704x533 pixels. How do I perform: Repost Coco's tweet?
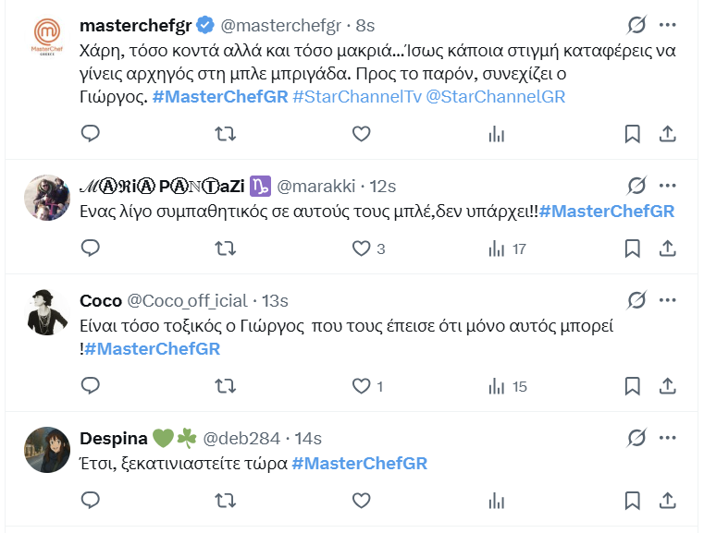pyautogui.click(x=225, y=386)
